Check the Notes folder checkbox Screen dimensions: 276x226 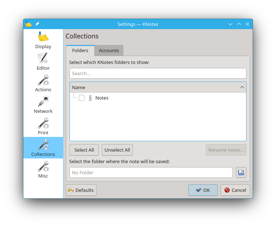(82, 98)
